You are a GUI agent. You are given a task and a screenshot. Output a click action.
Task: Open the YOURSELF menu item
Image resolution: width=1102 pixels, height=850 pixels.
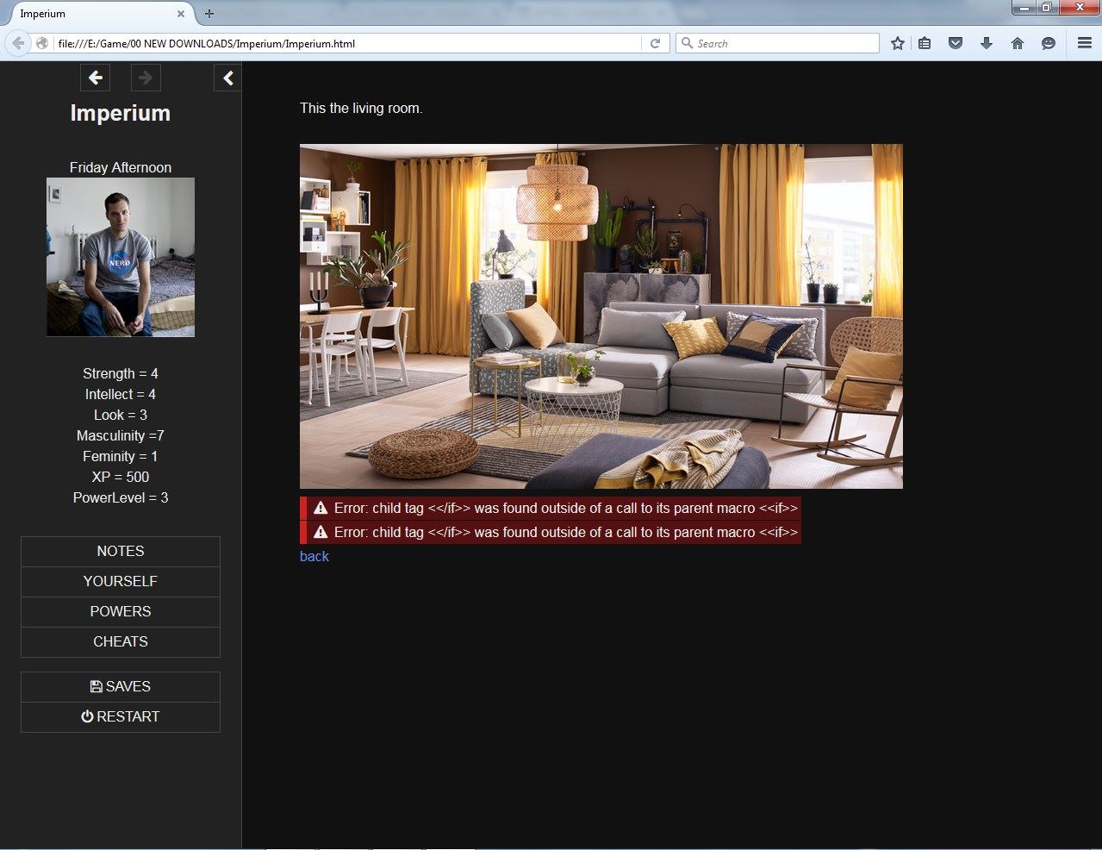tap(121, 582)
